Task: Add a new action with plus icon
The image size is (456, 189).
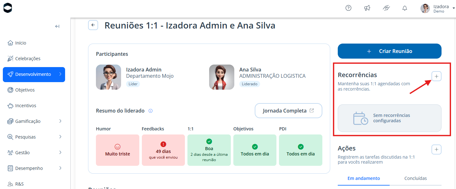Action: (437, 150)
